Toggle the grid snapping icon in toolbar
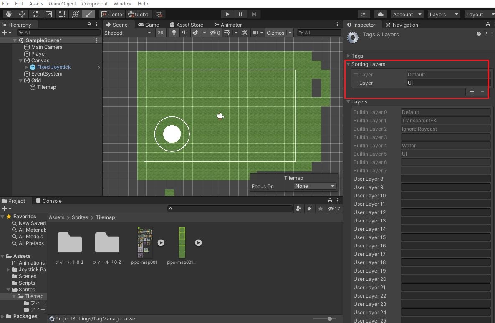Image resolution: width=495 pixels, height=323 pixels. click(159, 14)
